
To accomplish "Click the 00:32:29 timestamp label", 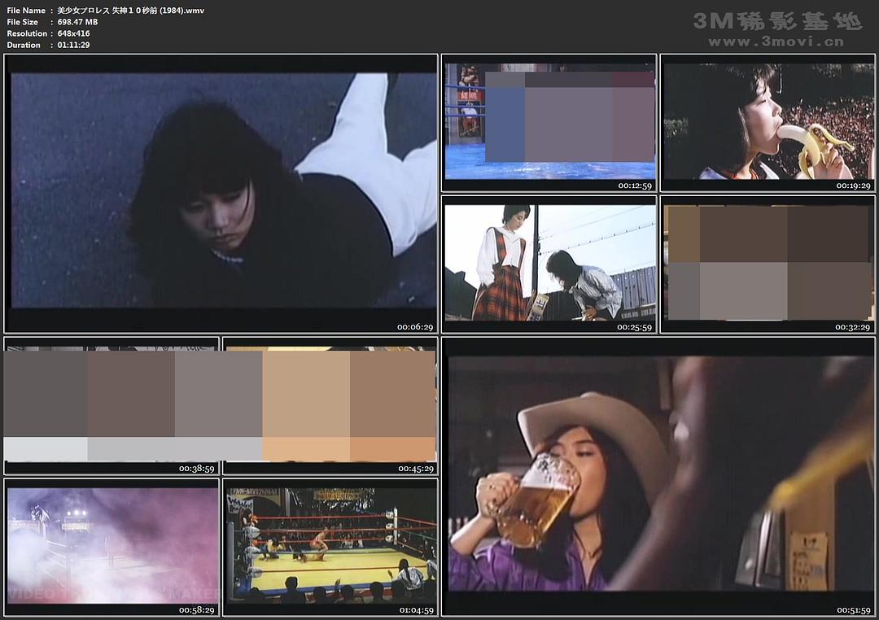I will tap(853, 327).
